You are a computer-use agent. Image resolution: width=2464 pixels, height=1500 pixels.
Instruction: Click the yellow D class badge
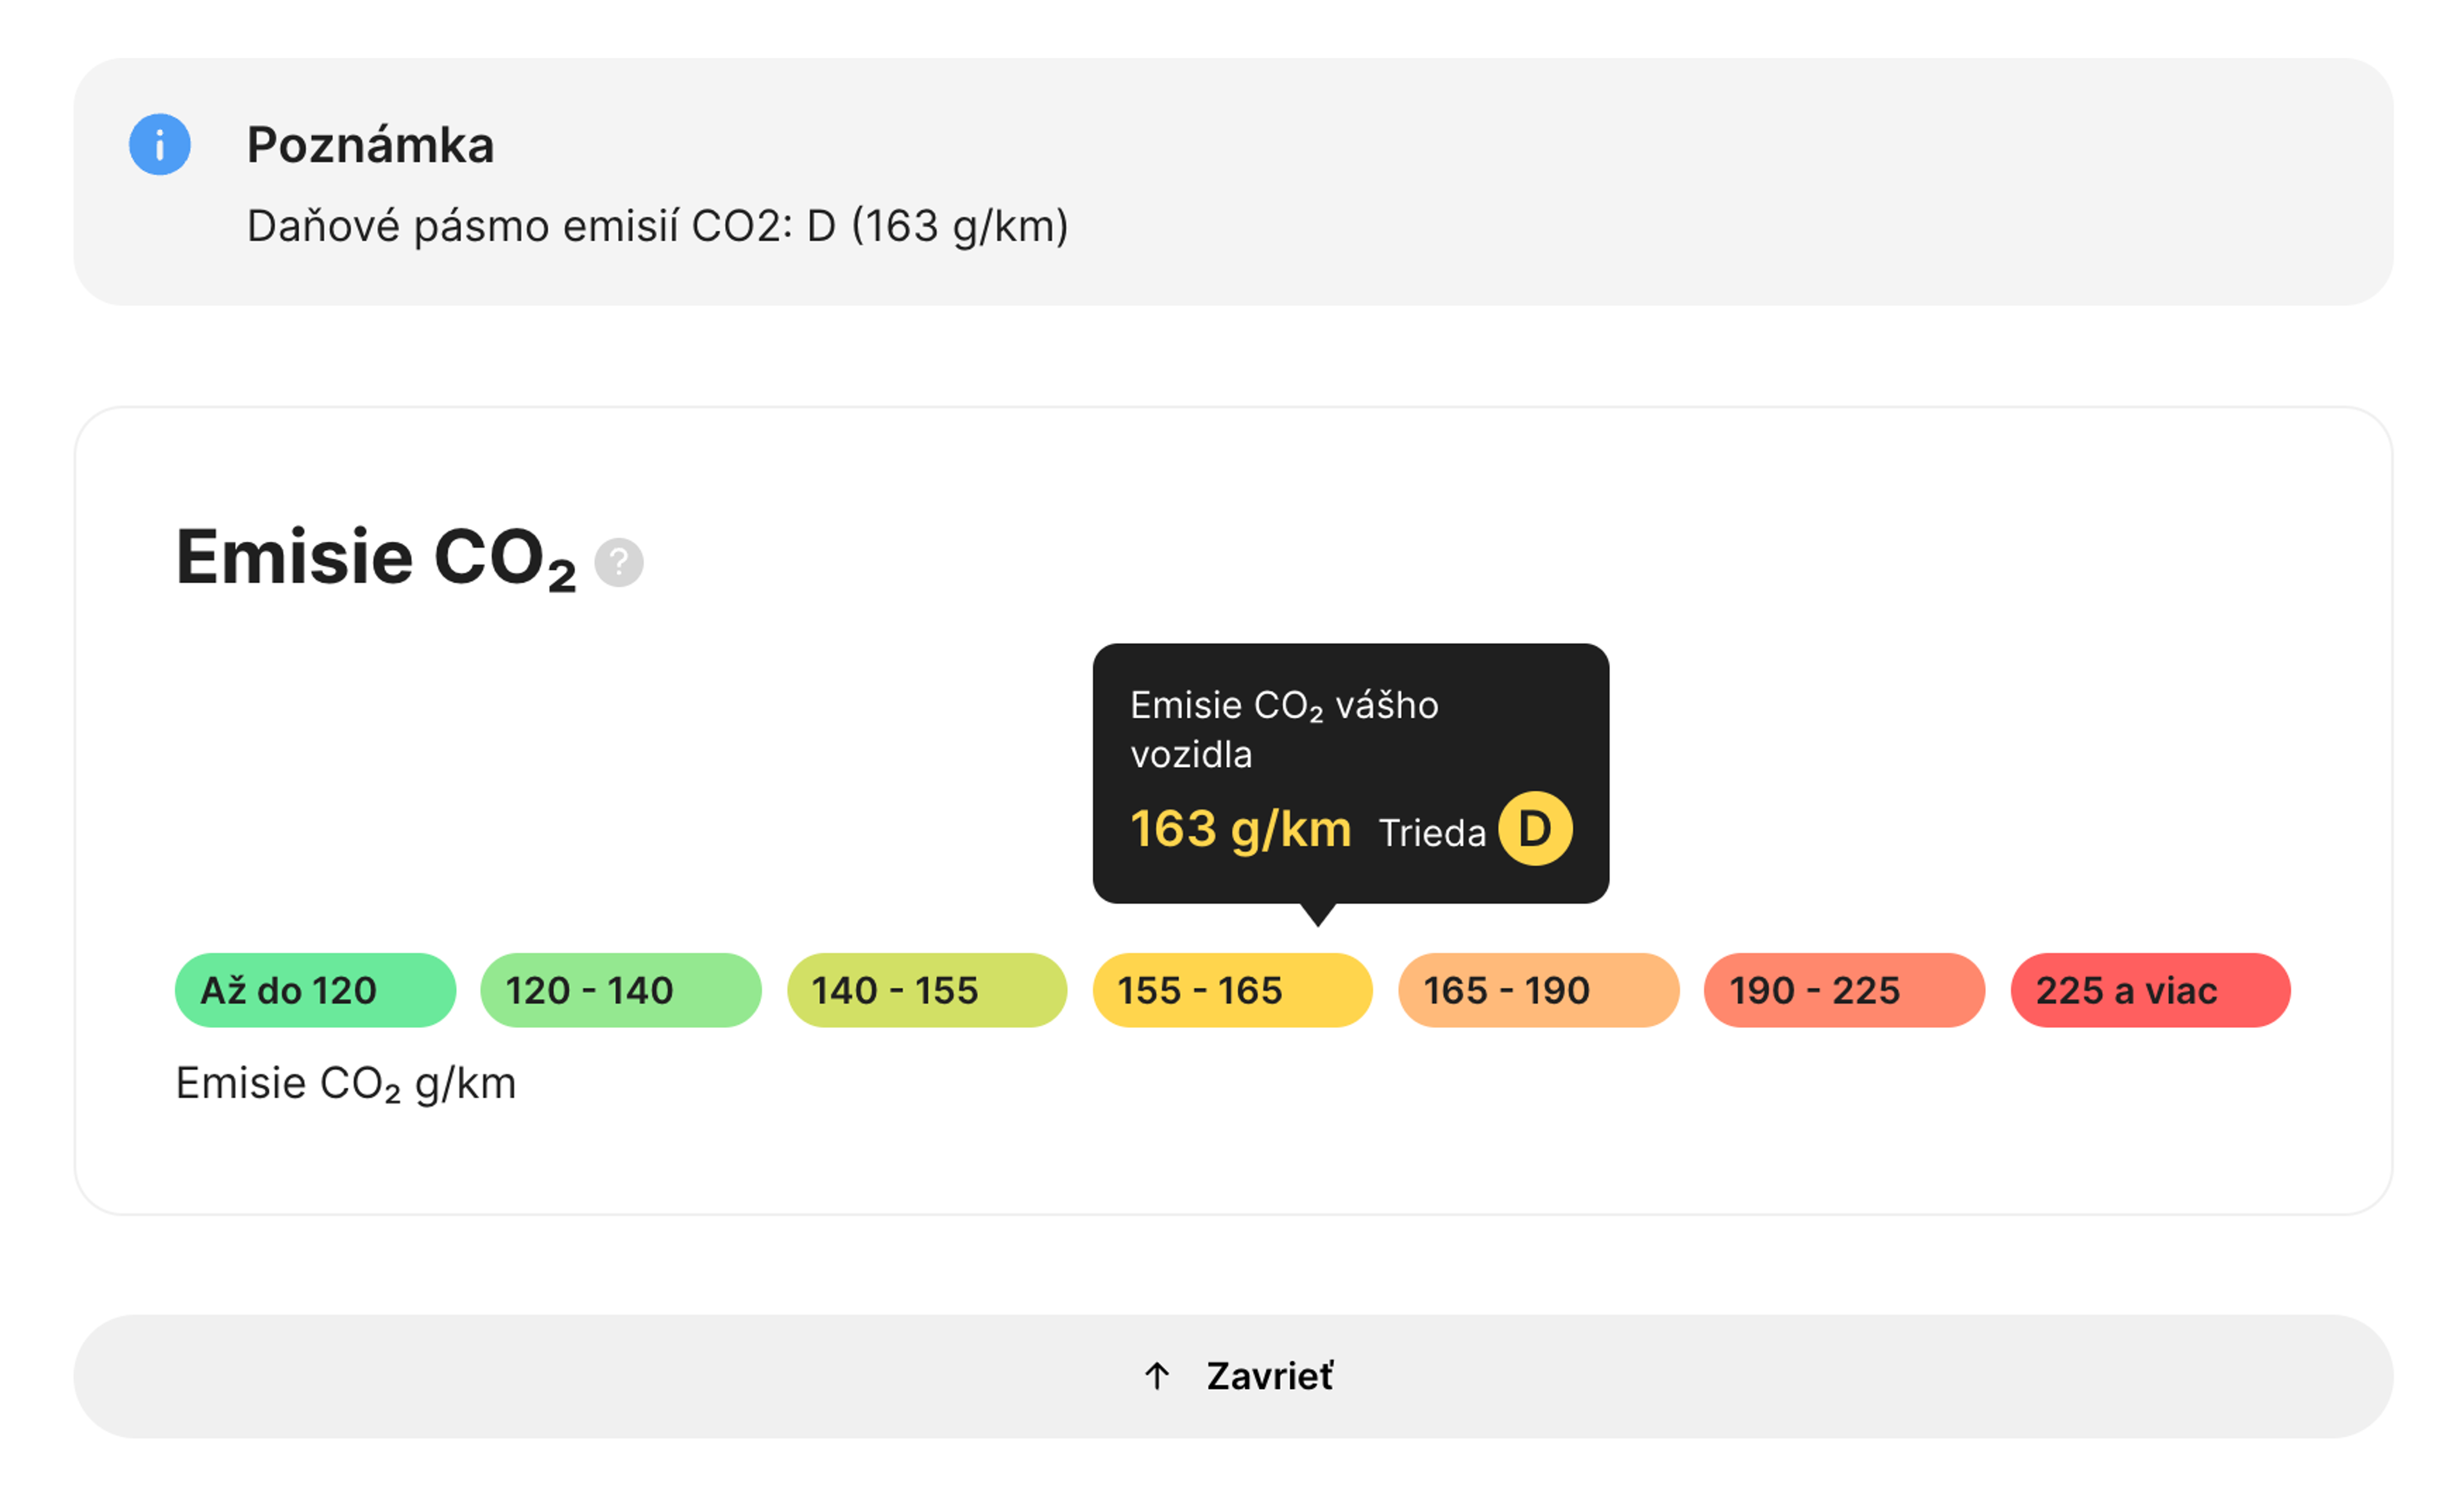[1535, 829]
